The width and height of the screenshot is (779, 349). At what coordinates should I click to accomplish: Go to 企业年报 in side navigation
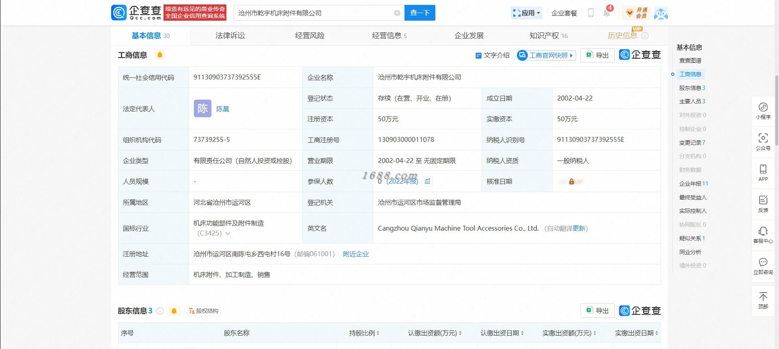694,184
